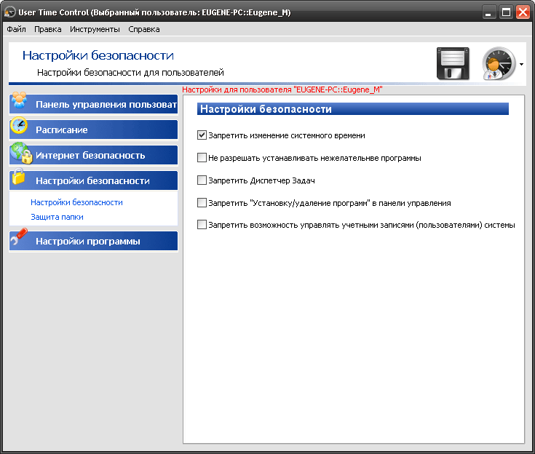Image resolution: width=535 pixels, height=454 pixels.
Task: Open the Файл menu
Action: click(16, 29)
